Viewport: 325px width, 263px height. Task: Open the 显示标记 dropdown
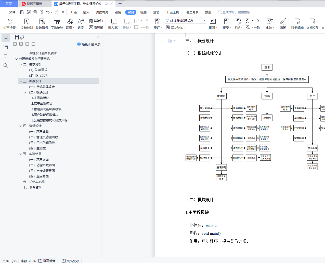tap(176, 27)
